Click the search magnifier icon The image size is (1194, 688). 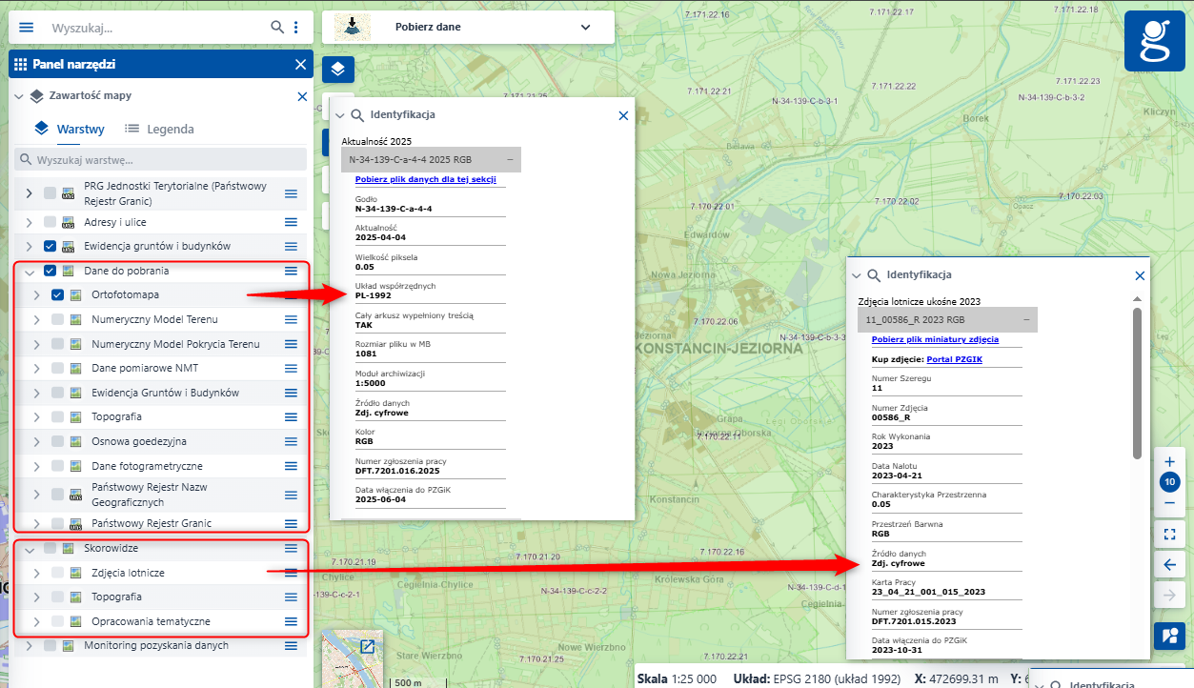[x=277, y=28]
